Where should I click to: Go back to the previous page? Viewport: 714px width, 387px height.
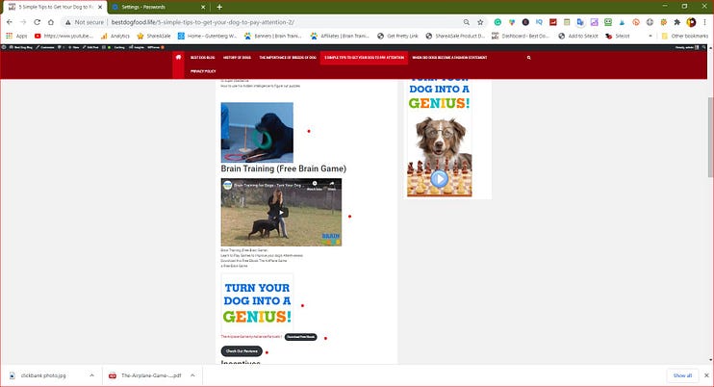tap(9, 22)
